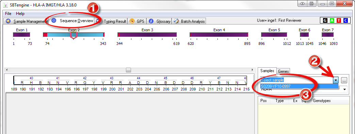The image size is (355, 134).
Task: Click the red T nucleotide box
Action: point(339,20)
